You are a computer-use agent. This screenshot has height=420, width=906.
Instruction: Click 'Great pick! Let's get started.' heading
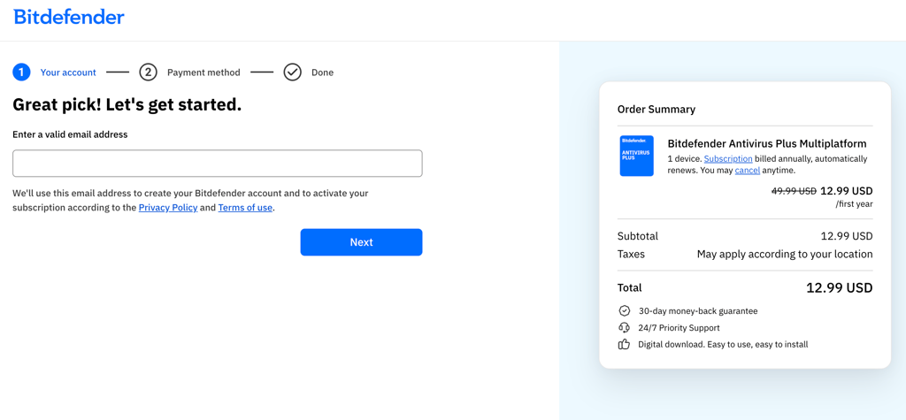(x=127, y=105)
